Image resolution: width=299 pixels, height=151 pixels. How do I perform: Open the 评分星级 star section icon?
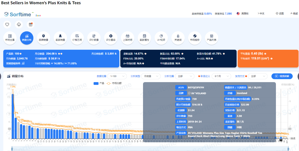click(111, 36)
